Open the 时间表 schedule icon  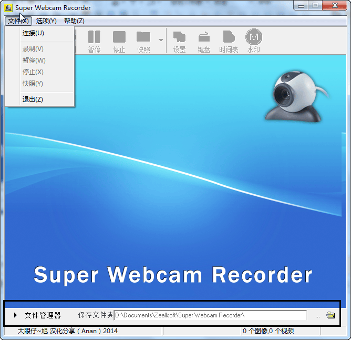[229, 41]
